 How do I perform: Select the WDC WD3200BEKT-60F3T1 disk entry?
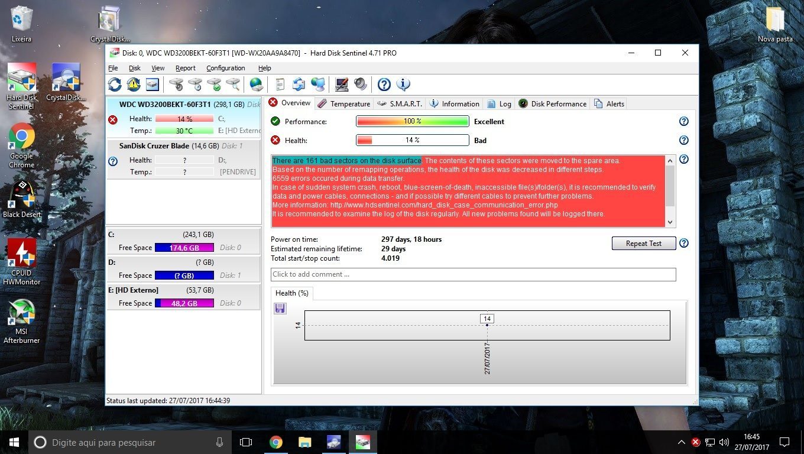(183, 117)
